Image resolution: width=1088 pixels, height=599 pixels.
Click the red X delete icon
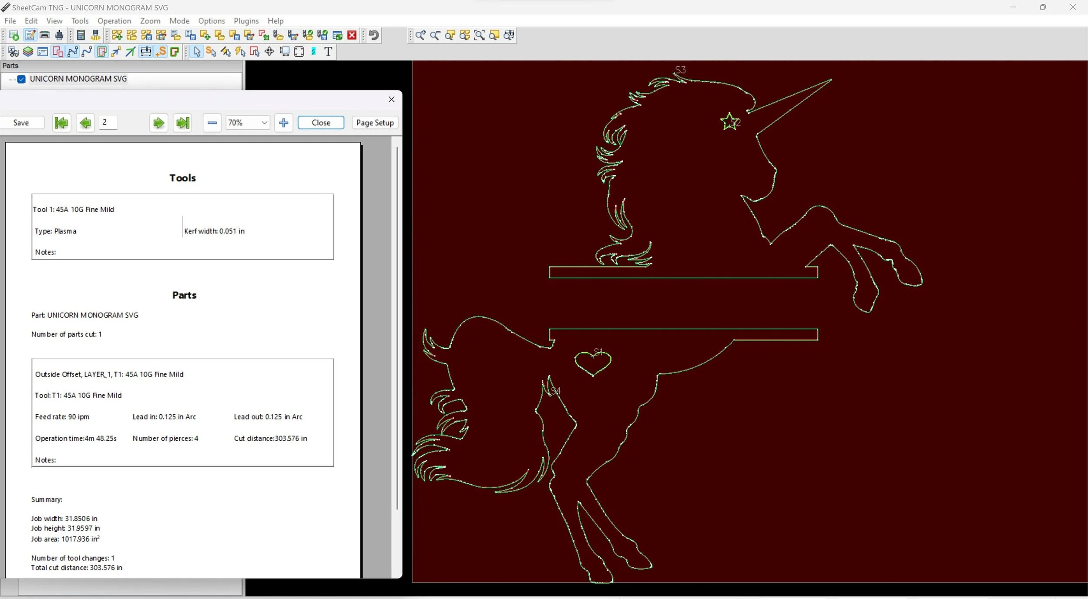(352, 35)
